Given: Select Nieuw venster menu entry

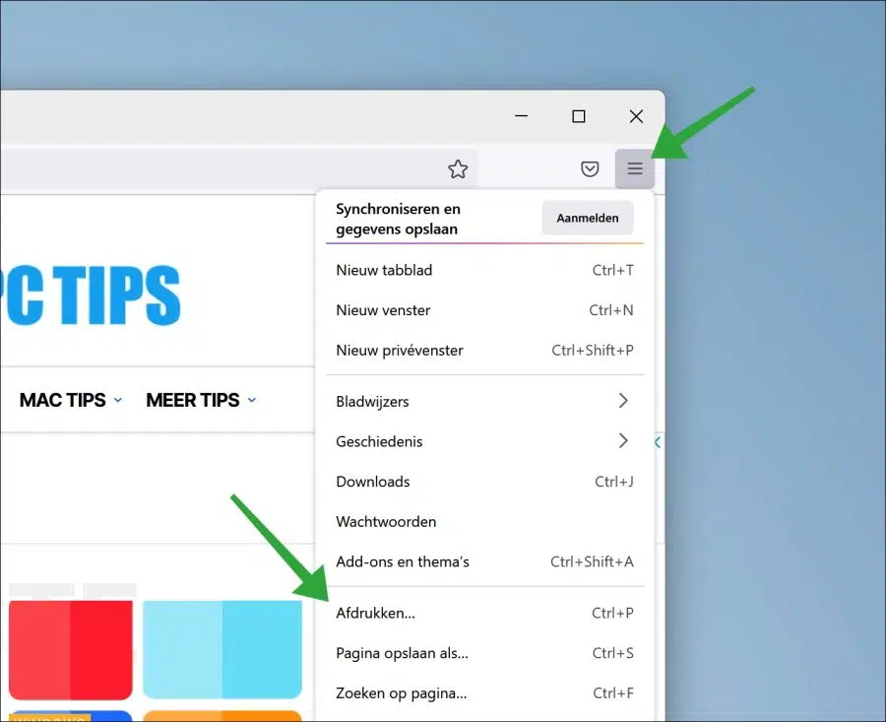Looking at the screenshot, I should [x=484, y=310].
